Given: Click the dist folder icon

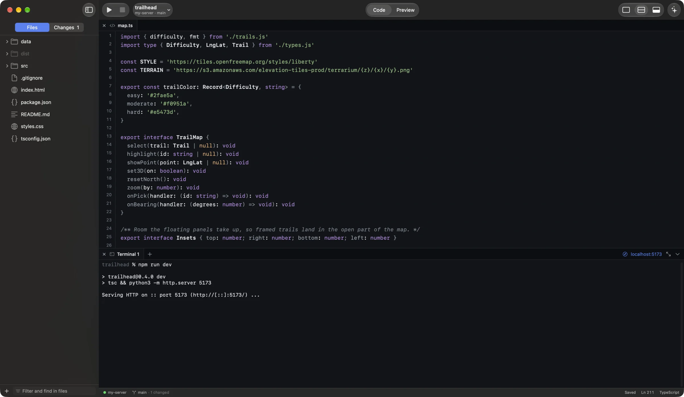Looking at the screenshot, I should (x=14, y=54).
